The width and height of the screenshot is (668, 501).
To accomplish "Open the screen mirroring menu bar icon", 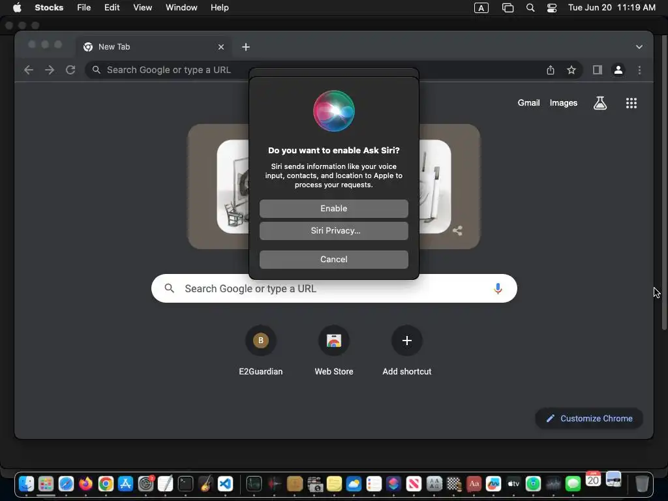I will [508, 8].
